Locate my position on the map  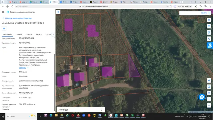pos(209,80)
